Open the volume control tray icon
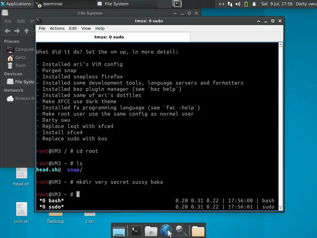Screen dimensions: 317x238 pyautogui.click(x=238, y=4)
